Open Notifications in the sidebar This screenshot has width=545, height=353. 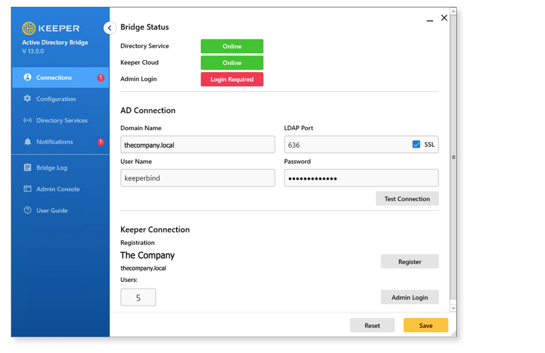(60, 142)
